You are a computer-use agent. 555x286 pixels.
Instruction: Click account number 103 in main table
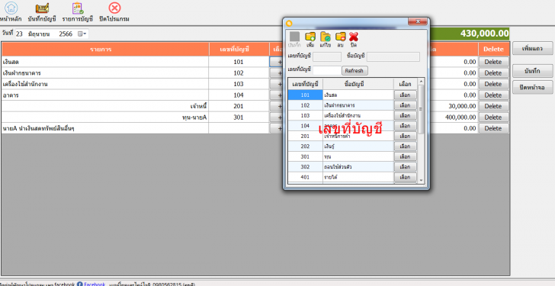pos(239,84)
